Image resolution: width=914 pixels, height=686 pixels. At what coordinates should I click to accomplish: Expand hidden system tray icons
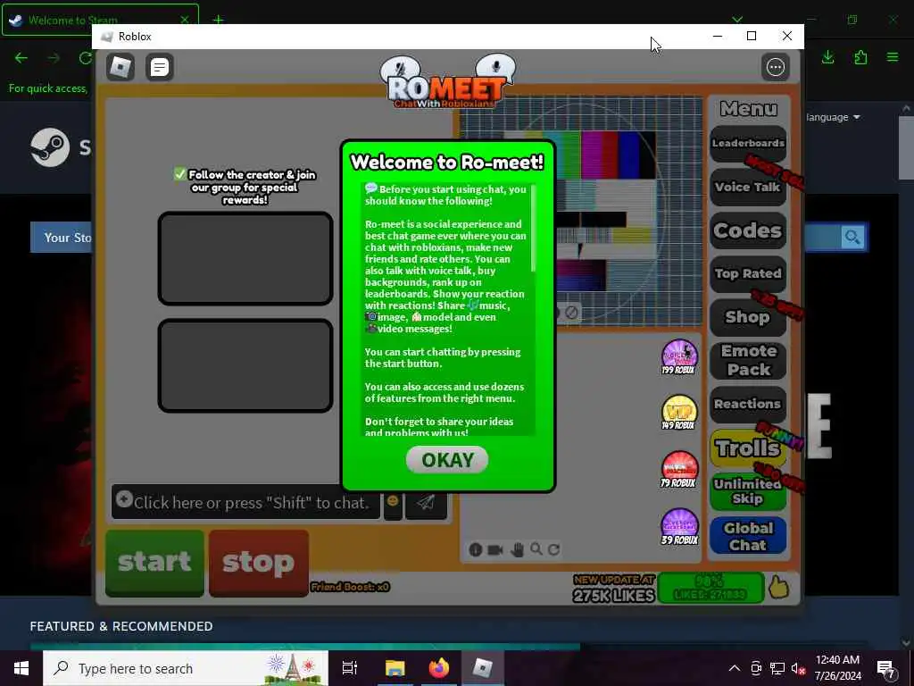pos(735,668)
